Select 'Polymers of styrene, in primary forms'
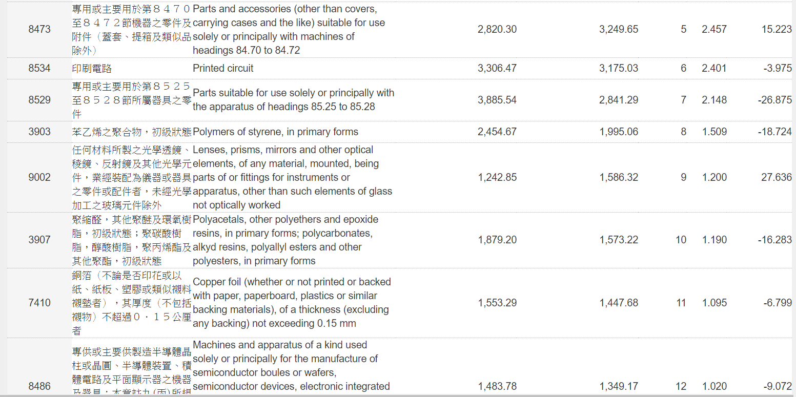Viewport: 796px width, 397px height. 275,132
